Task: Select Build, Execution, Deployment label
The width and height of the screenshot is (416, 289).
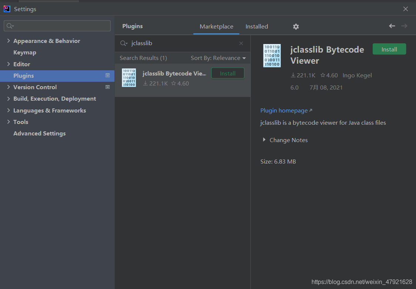Action: pos(55,99)
